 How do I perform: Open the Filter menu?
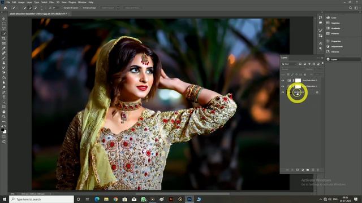pos(52,2)
